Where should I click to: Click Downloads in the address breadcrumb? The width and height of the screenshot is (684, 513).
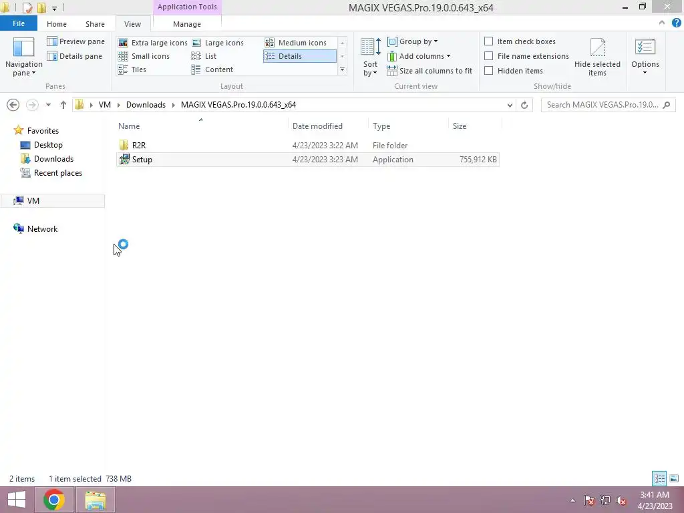[146, 105]
